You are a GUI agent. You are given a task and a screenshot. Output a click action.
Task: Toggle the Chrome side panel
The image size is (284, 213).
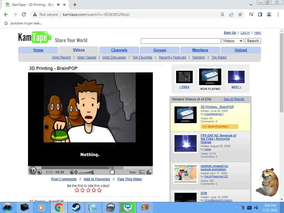pyautogui.click(x=260, y=14)
